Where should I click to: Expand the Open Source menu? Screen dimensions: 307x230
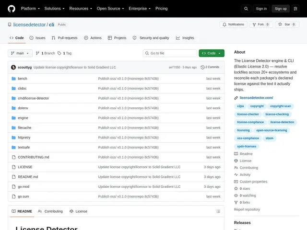(x=110, y=9)
